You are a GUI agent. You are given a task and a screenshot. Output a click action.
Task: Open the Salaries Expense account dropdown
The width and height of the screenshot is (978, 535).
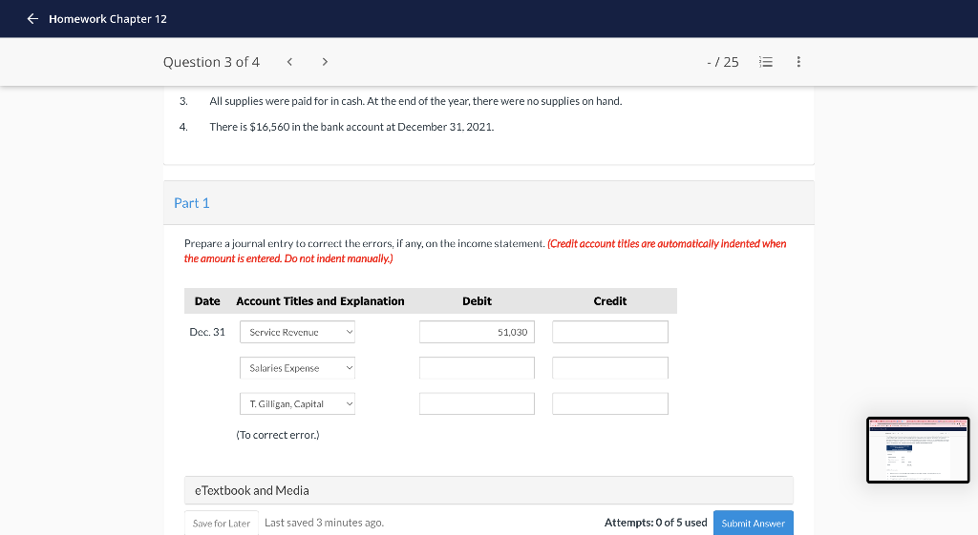pos(298,368)
